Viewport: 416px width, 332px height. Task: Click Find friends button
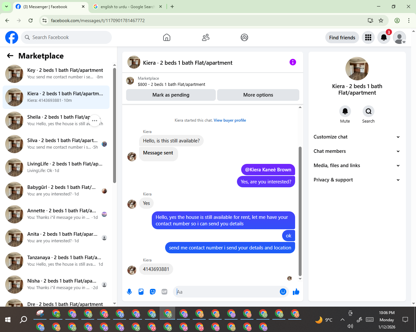tap(342, 37)
